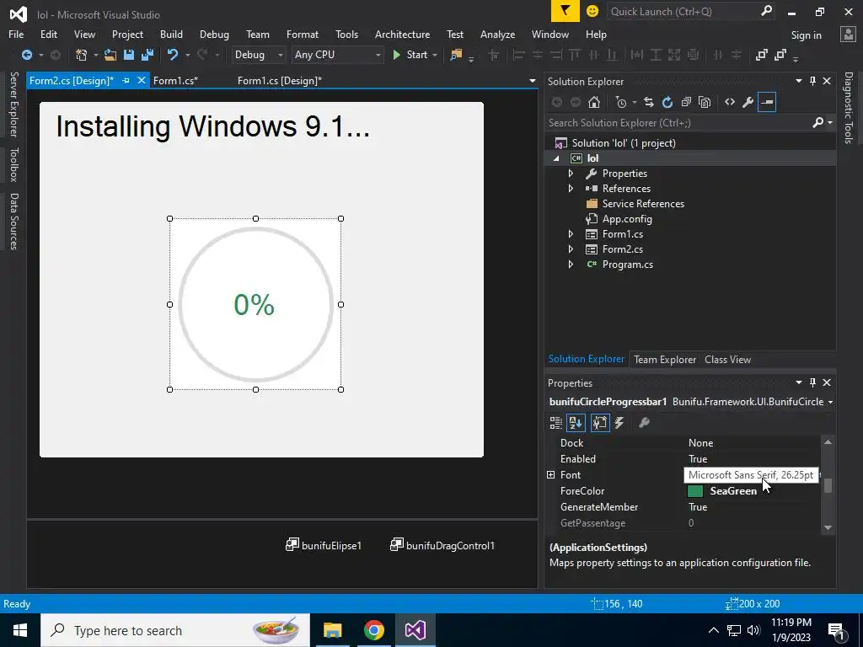Toggle the Properties view button in Properties toolbar

(x=600, y=423)
